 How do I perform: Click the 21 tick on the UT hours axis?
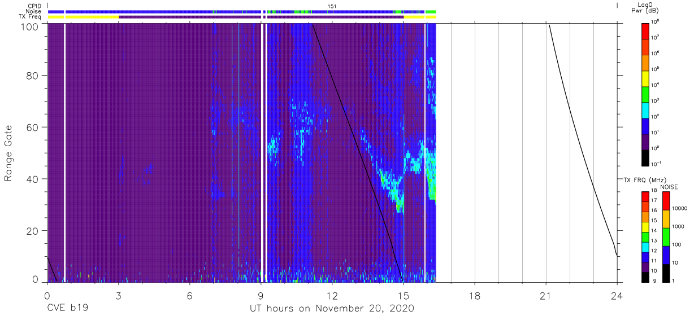point(546,295)
